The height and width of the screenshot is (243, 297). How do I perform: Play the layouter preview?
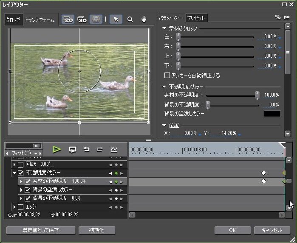tap(57, 149)
